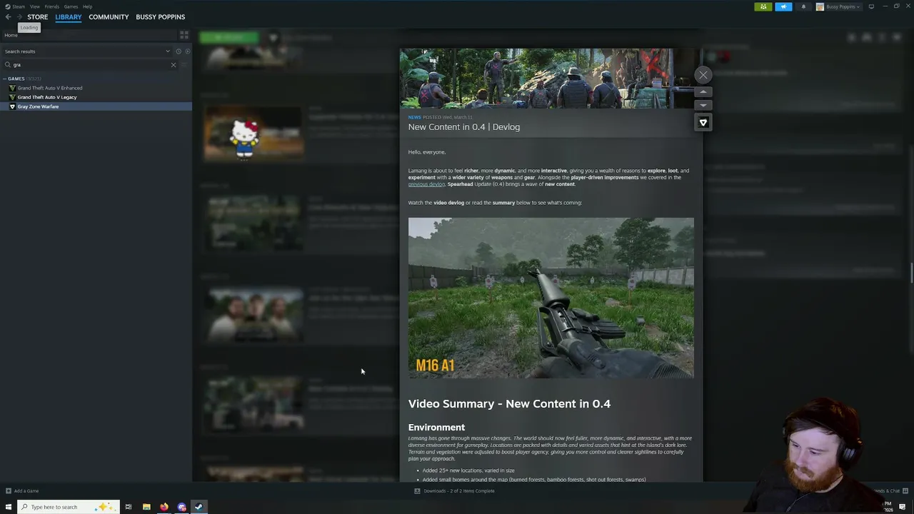Open the View menu

click(x=34, y=6)
